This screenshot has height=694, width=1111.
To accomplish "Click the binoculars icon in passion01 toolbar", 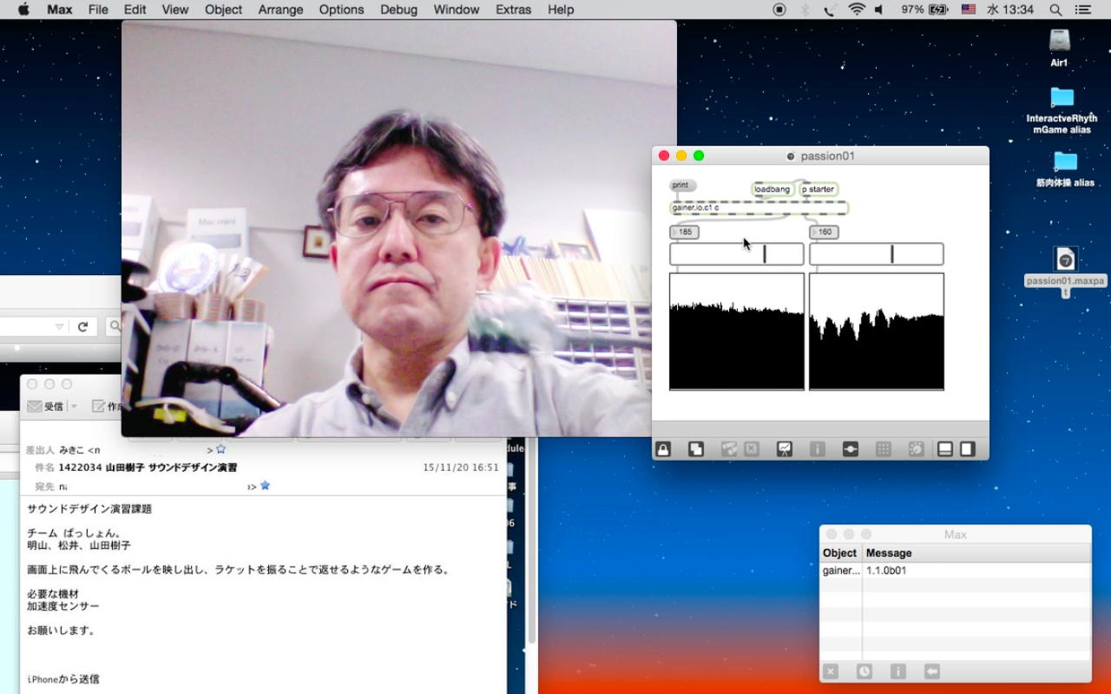I will click(729, 449).
